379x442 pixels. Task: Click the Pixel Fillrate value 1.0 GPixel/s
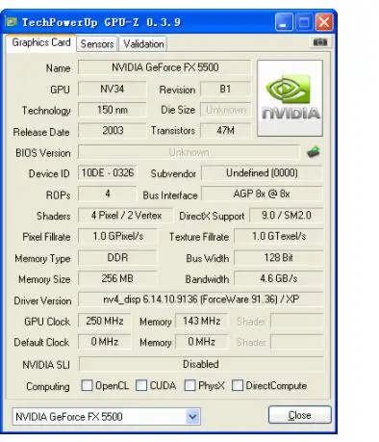click(x=117, y=236)
